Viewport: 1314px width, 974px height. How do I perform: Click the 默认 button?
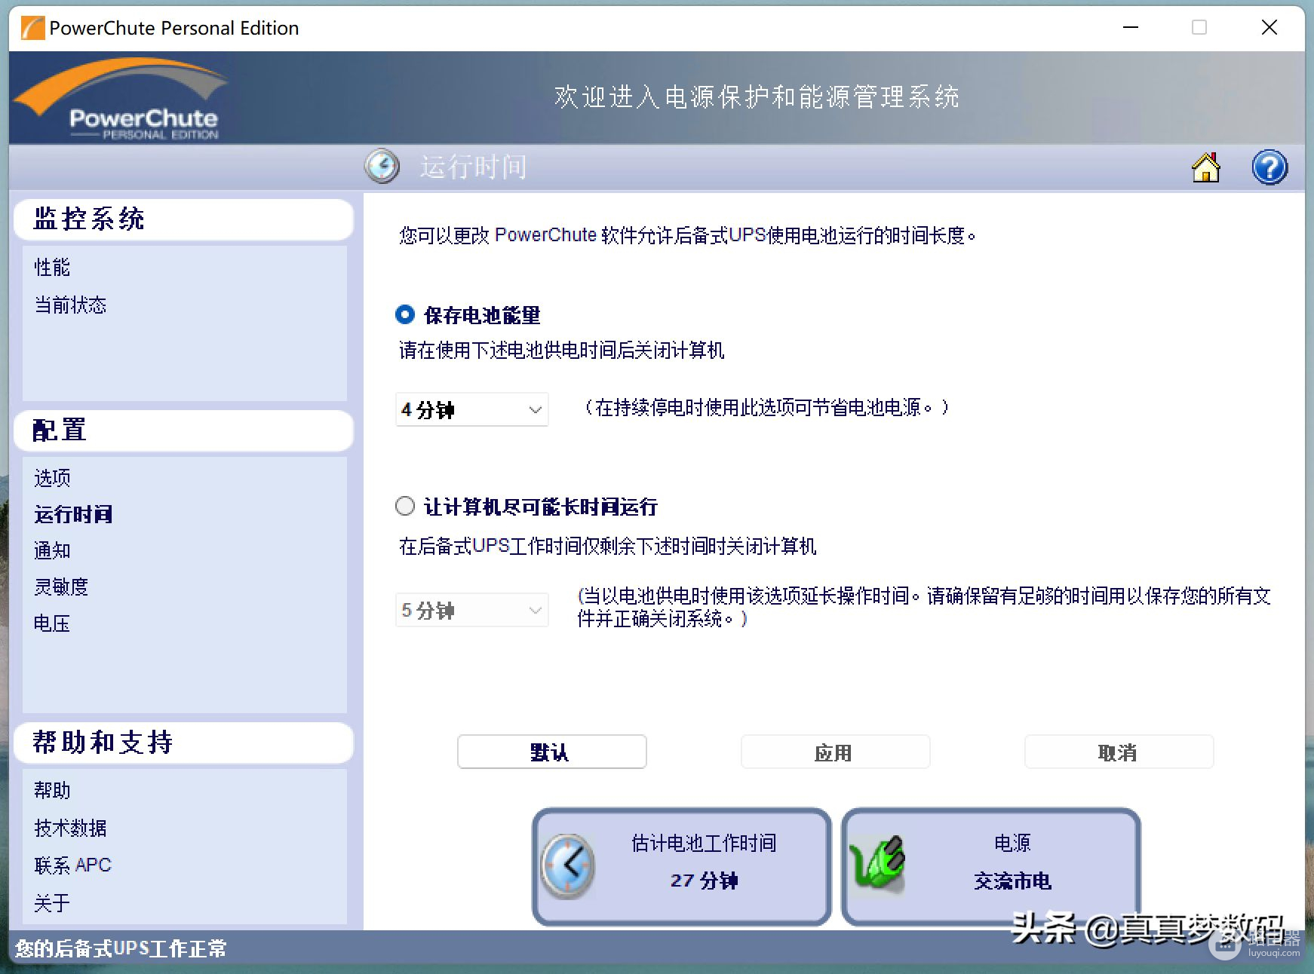[x=551, y=752]
